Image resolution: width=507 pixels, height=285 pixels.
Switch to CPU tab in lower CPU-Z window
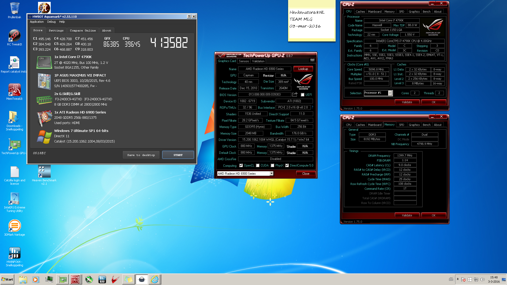pos(349,125)
